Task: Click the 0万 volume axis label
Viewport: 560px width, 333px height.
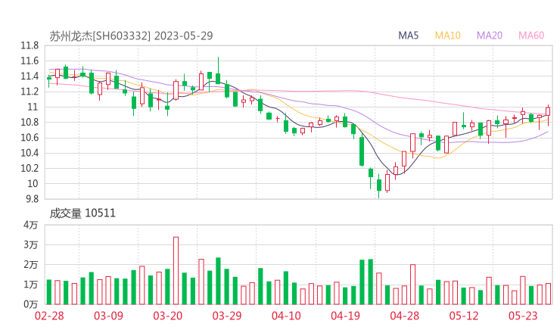Action: click(x=31, y=304)
